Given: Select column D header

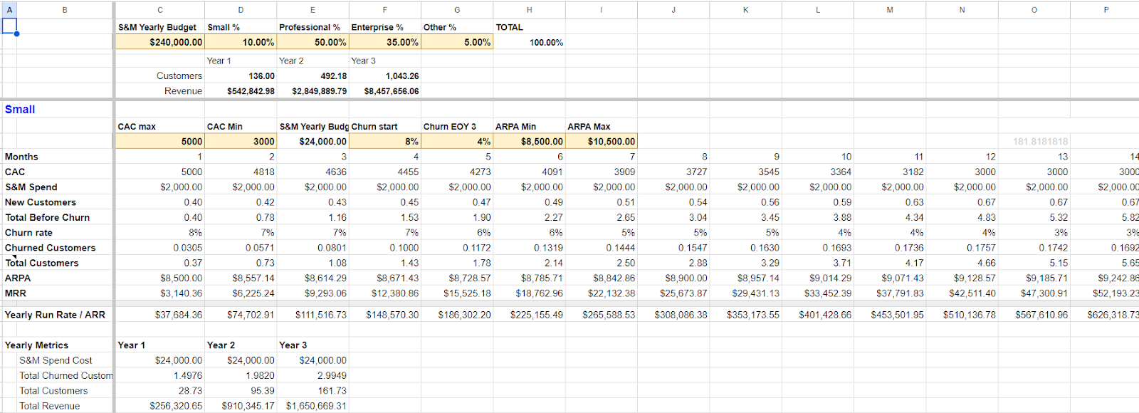Looking at the screenshot, I should [x=241, y=10].
